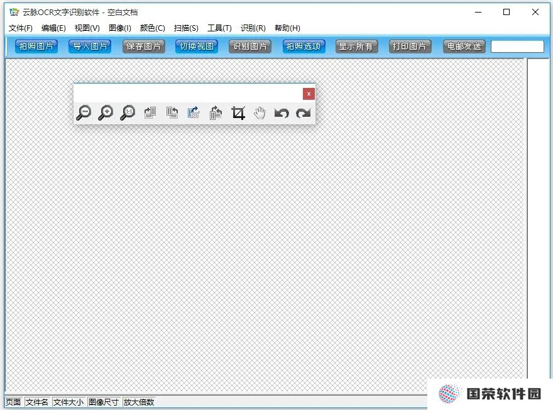This screenshot has width=553, height=410.
Task: Open the 帮助(H) menu
Action: pos(287,28)
